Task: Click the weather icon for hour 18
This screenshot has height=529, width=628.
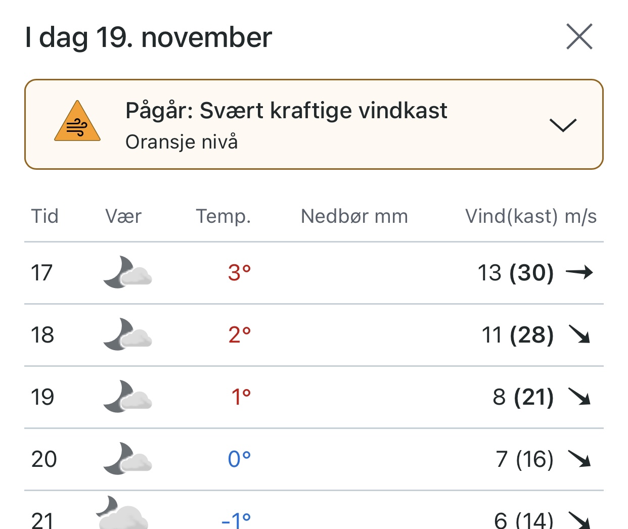Action: pyautogui.click(x=127, y=334)
